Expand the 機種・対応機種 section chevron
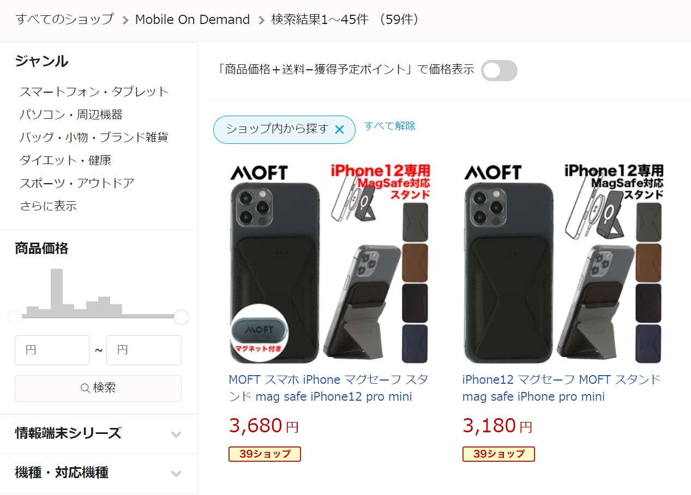 click(176, 474)
